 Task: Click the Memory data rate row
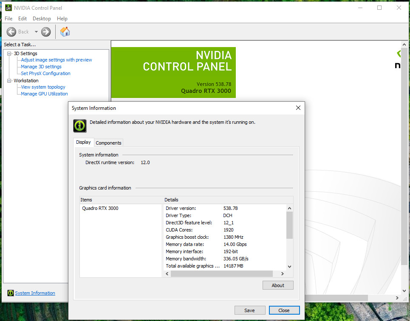[x=225, y=244]
